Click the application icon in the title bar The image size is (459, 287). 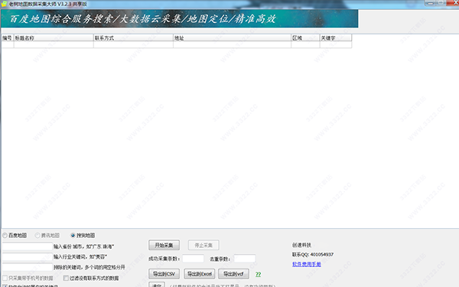click(4, 4)
